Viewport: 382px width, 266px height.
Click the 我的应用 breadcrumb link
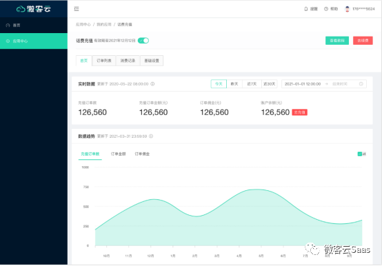pyautogui.click(x=104, y=24)
